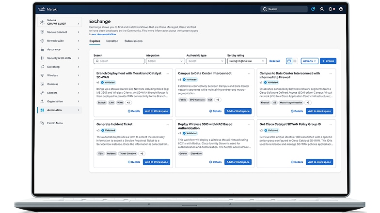The width and height of the screenshot is (380, 213).
Task: Switch to card grid view
Action: (x=289, y=61)
